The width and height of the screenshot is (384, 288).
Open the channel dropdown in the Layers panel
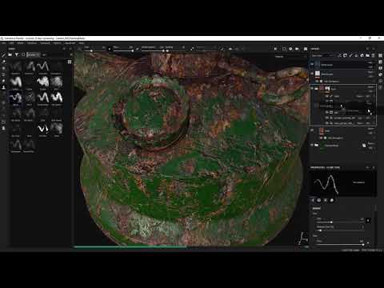pos(322,55)
